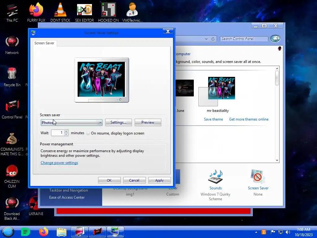Select the Screen Saver tab
The height and width of the screenshot is (238, 317).
pos(44,43)
